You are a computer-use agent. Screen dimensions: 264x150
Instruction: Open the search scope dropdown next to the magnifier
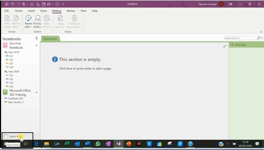261,38
